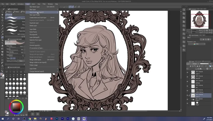Click the Quick Access magnifier sidebar icon
213x121 pixels.
(x=184, y=10)
